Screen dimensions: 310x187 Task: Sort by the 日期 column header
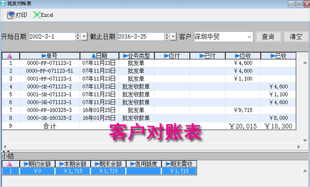[99, 56]
